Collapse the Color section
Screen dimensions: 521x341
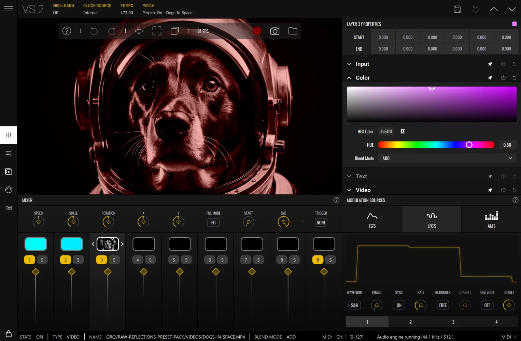(x=349, y=78)
